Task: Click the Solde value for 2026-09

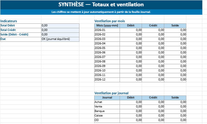Action: coord(175,66)
